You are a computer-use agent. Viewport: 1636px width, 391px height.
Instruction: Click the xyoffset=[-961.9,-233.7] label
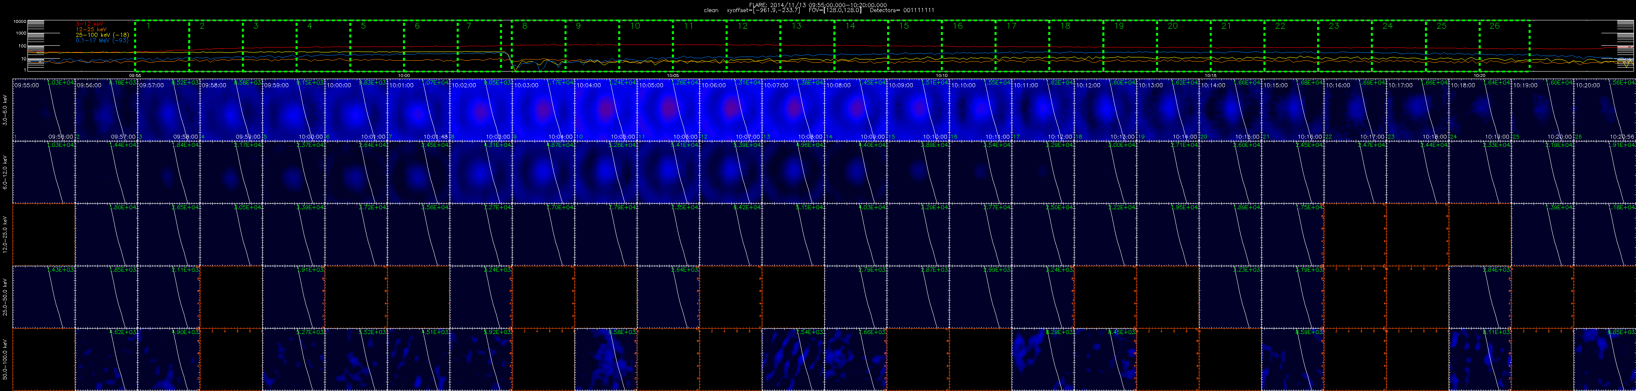click(x=763, y=10)
